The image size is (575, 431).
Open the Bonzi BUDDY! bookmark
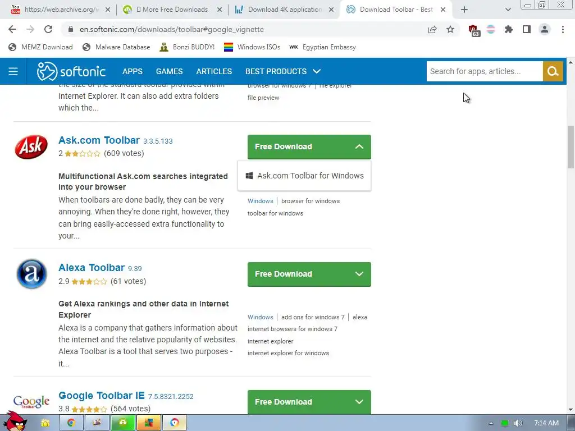(x=187, y=47)
